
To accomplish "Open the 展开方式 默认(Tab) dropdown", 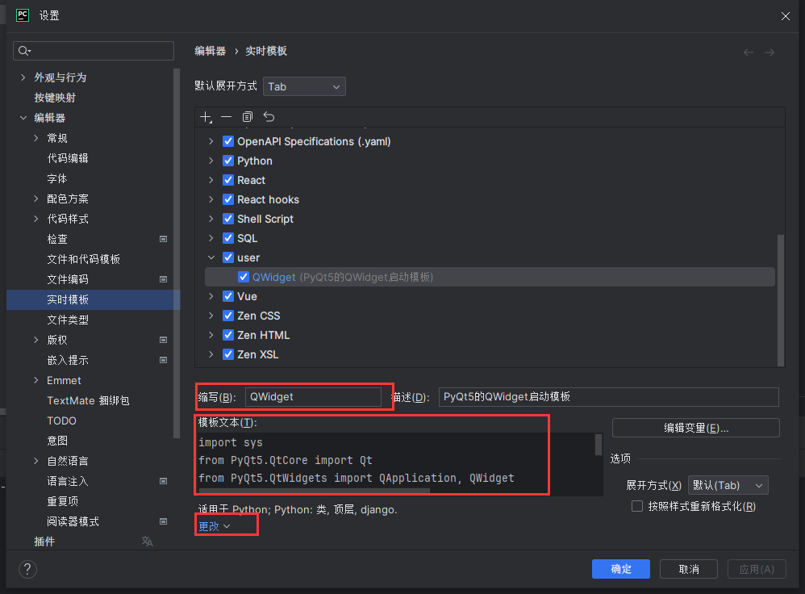I will [728, 486].
